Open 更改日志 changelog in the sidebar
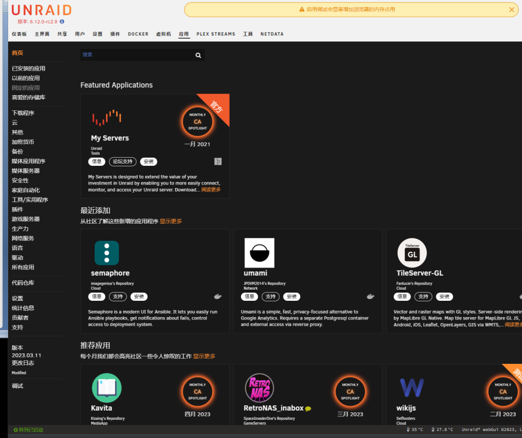The width and height of the screenshot is (522, 438). [x=23, y=363]
